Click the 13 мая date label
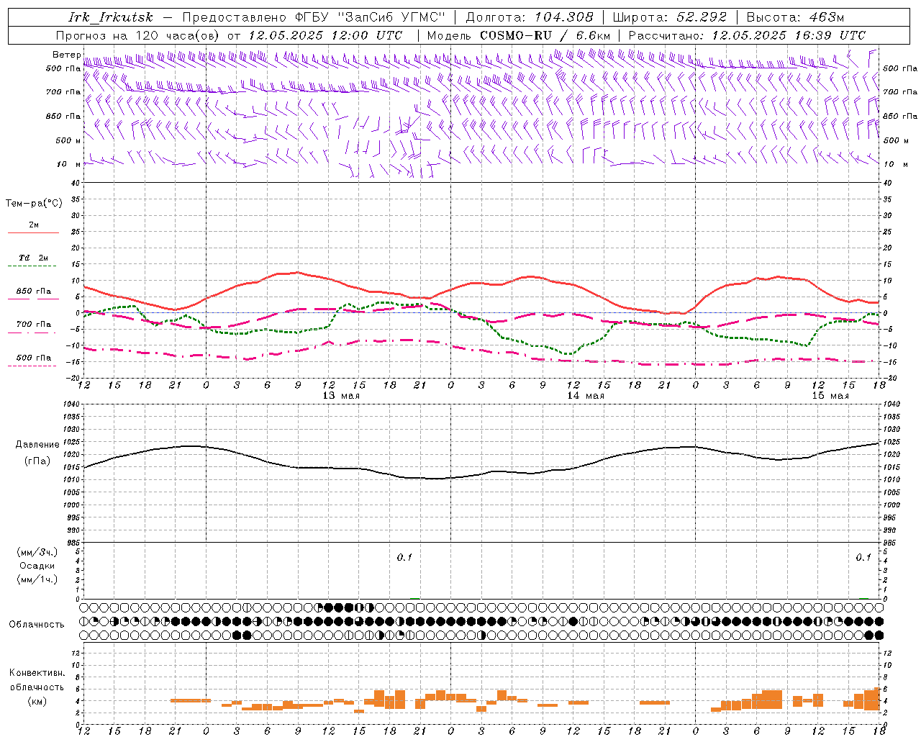Viewport: 921px width, 737px height. pyautogui.click(x=341, y=396)
